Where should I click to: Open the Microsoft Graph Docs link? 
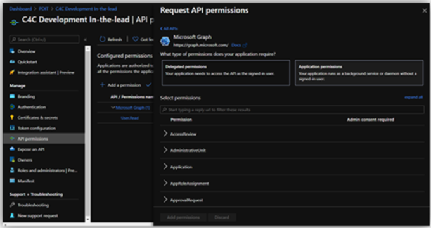(x=236, y=45)
